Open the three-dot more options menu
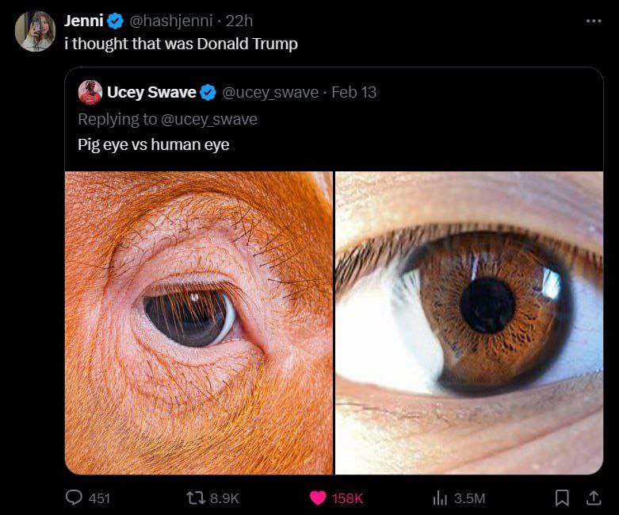The width and height of the screenshot is (619, 515). (594, 21)
